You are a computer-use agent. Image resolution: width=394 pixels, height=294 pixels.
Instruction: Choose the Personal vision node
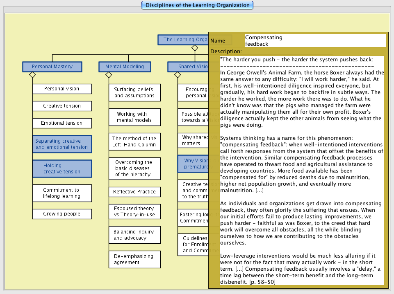tap(62, 89)
